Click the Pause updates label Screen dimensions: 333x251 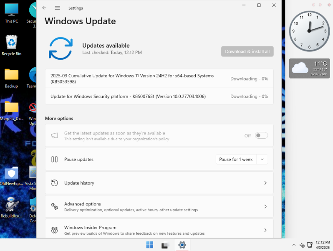pyautogui.click(x=79, y=160)
